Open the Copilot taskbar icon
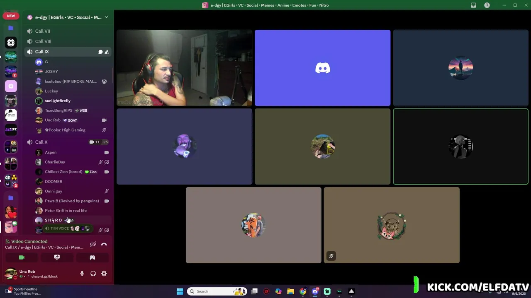Screen dimensions: 531x298 [x=278, y=291]
